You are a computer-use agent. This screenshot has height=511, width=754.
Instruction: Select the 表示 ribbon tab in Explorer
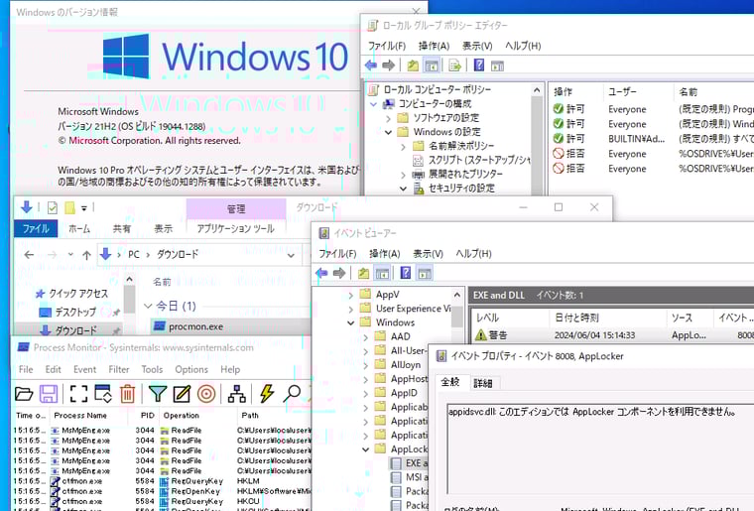pos(163,229)
